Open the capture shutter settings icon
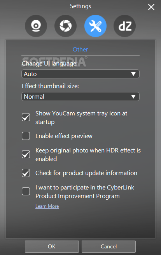The image size is (161, 255). 65,26
